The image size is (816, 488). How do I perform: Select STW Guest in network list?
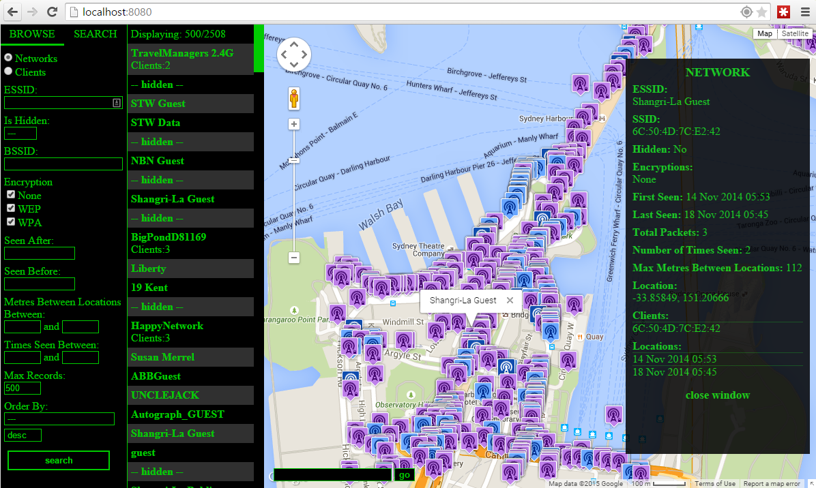[x=190, y=104]
